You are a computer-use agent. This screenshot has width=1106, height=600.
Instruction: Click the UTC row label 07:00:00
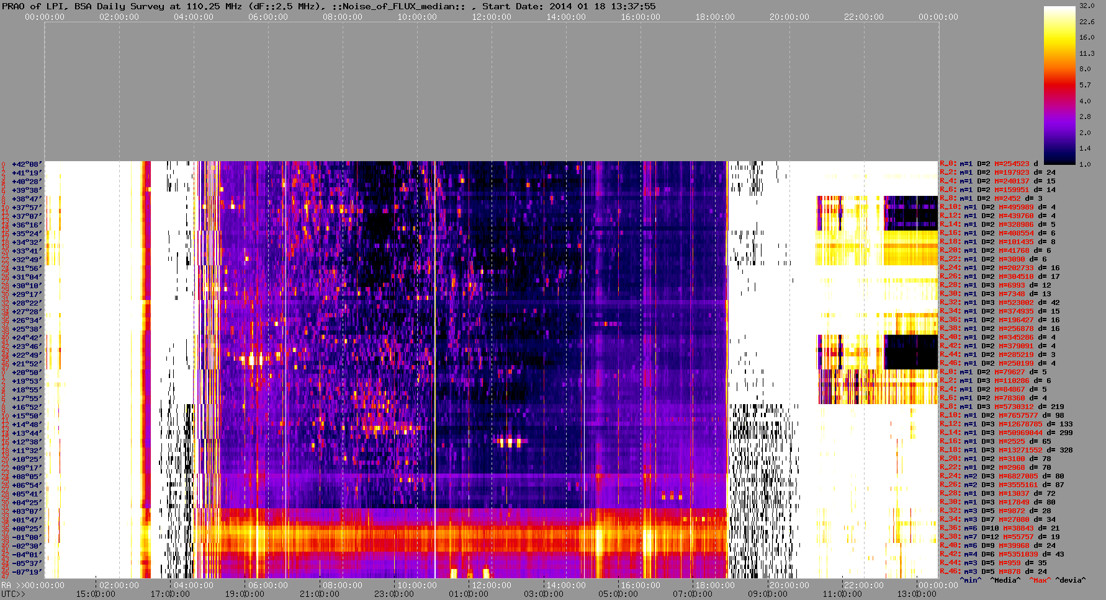pos(693,594)
